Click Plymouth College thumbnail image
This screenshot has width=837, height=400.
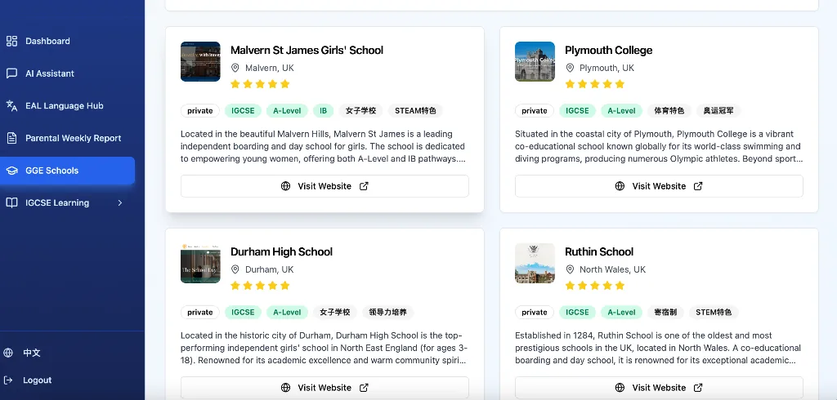pyautogui.click(x=535, y=61)
